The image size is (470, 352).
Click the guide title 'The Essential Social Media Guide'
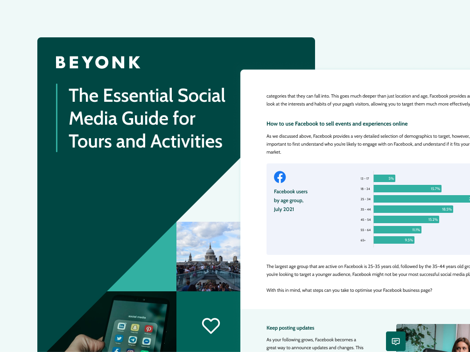pyautogui.click(x=147, y=118)
